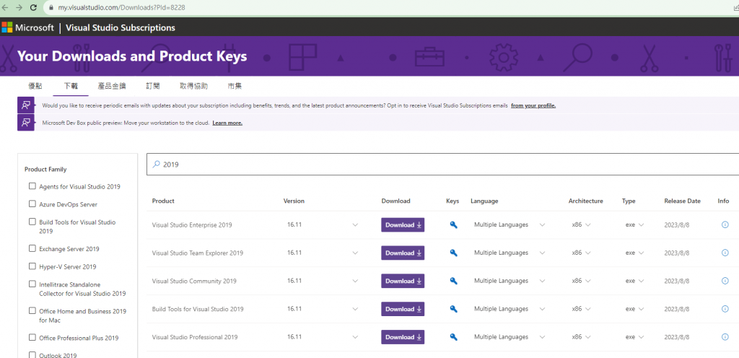Check Azure DevOps Server filter
The image size is (739, 358).
[x=32, y=204]
